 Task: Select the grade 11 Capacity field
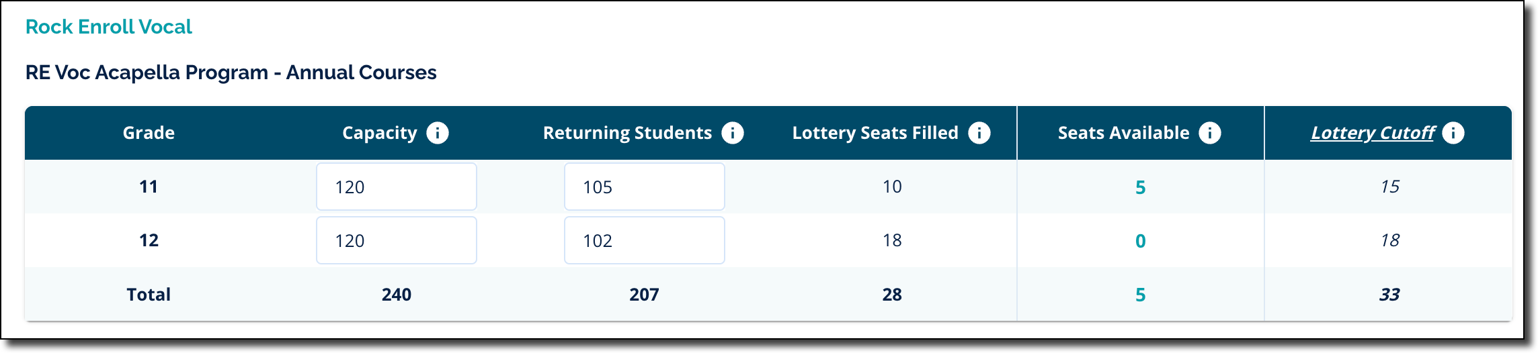[397, 187]
